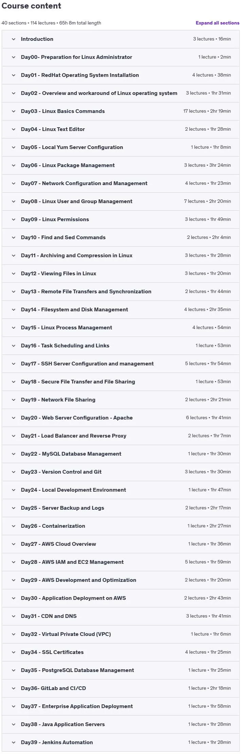Select Day17 SSH Server Configuration section title
Viewport: 241px width, 754px height.
click(x=87, y=364)
